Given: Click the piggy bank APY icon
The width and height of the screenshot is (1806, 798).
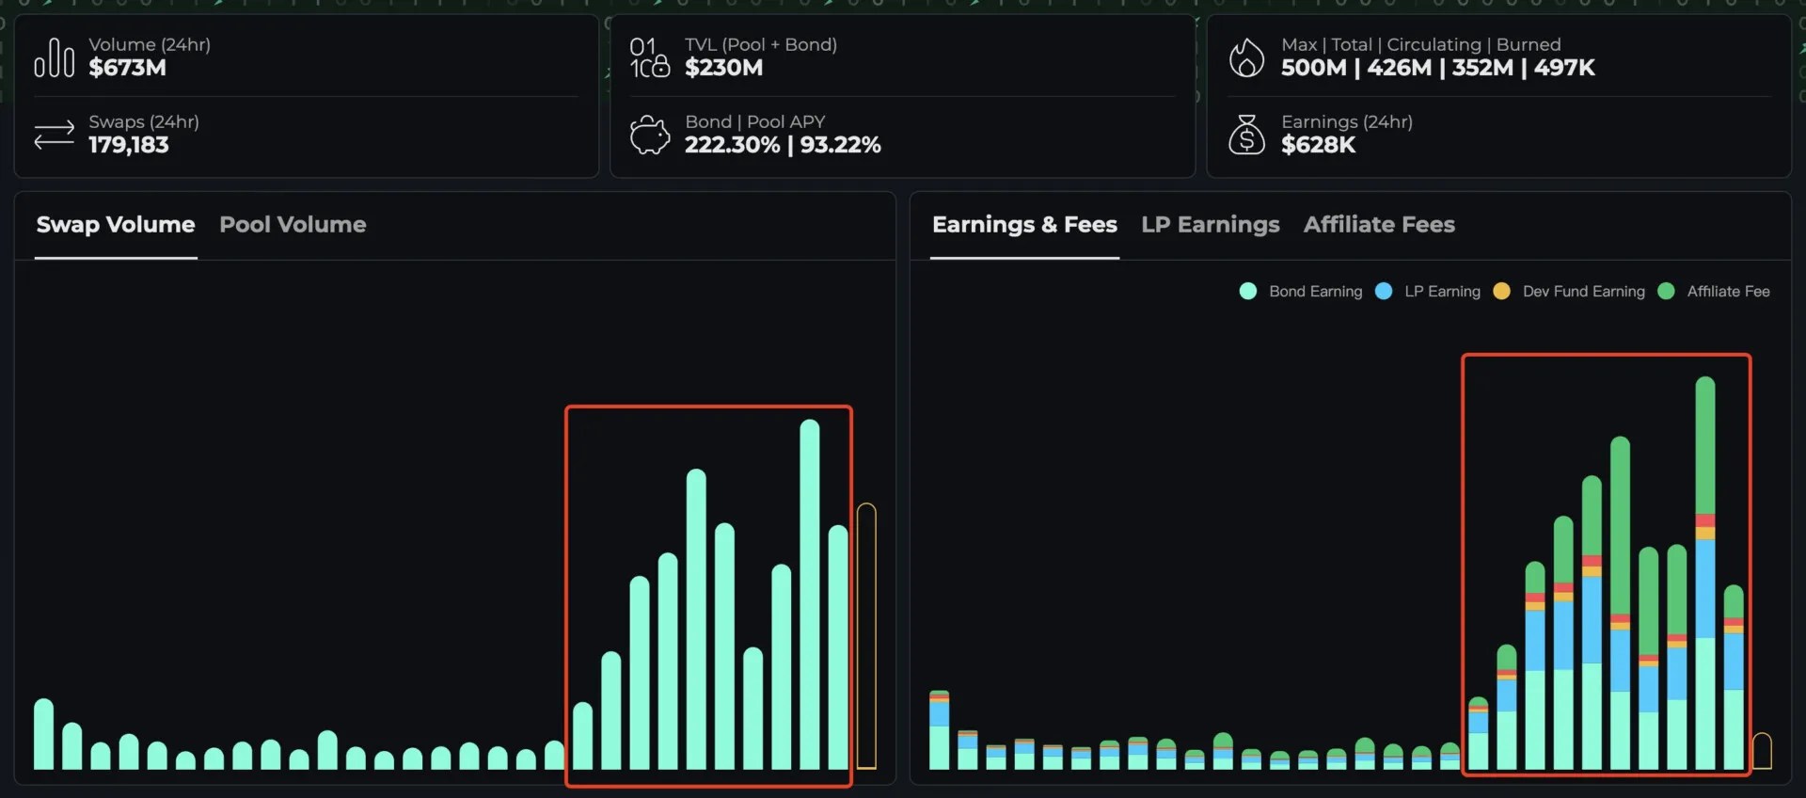Looking at the screenshot, I should pyautogui.click(x=649, y=135).
